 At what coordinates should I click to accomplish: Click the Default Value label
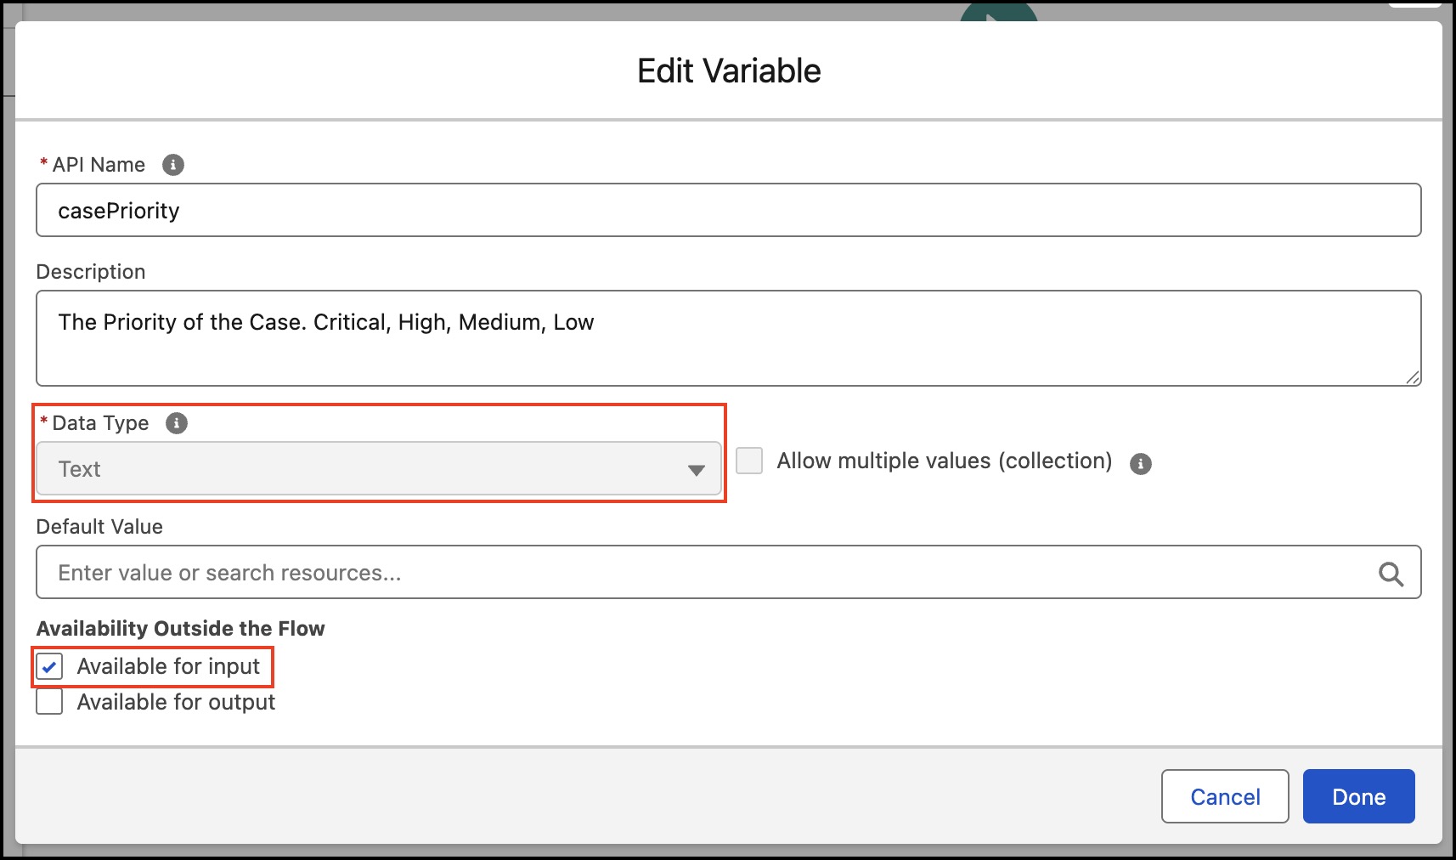click(x=99, y=526)
